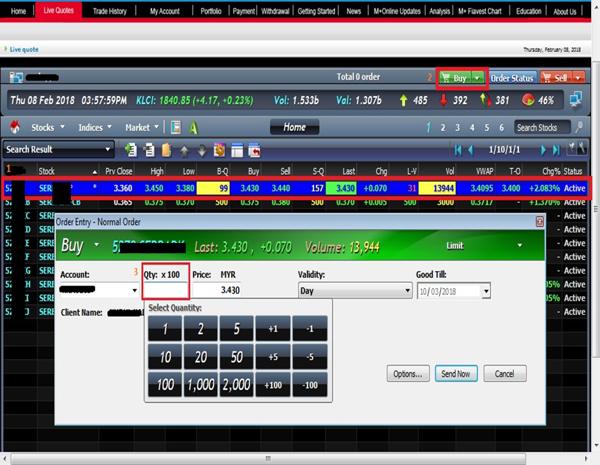Click the up arrow icon in the watchlist toolbar

[x=184, y=151]
